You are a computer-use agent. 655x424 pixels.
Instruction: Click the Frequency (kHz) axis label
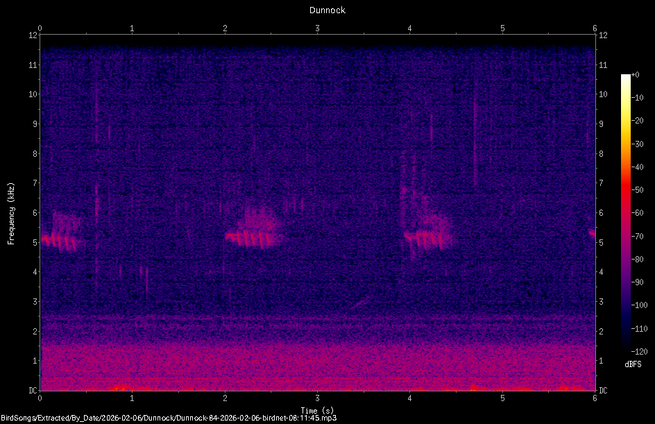click(11, 212)
